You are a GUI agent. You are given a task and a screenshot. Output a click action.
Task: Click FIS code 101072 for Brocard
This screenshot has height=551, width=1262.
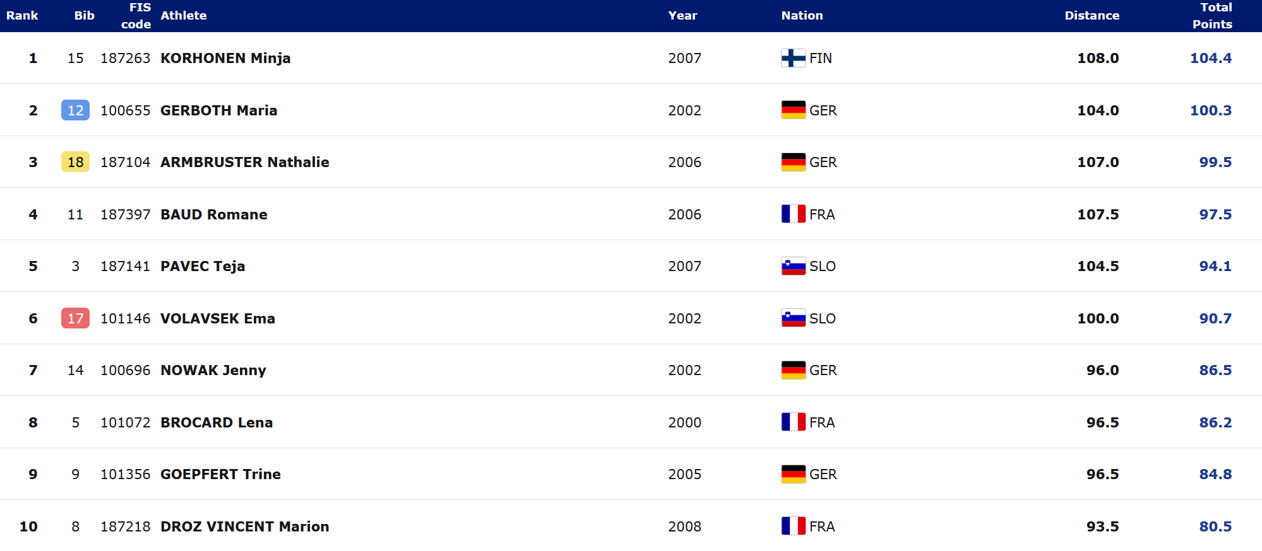[x=125, y=422]
